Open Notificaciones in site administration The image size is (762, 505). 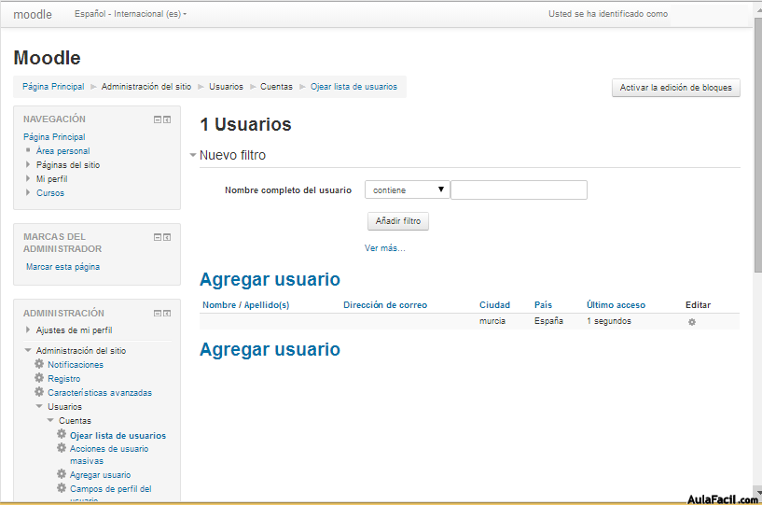[x=76, y=365]
